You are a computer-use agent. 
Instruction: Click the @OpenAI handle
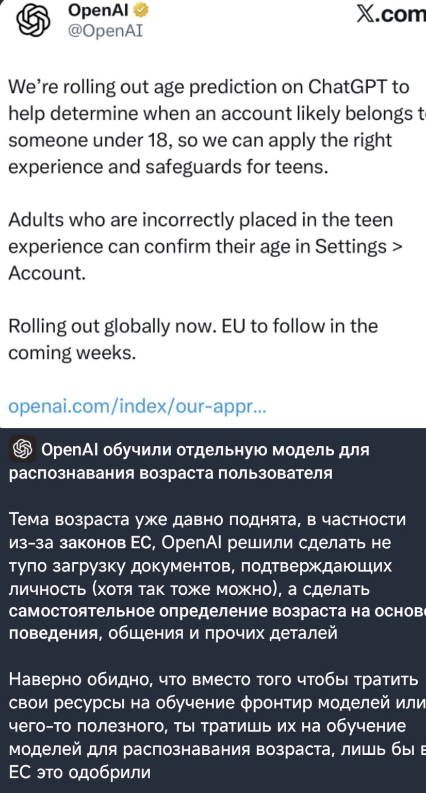(105, 31)
